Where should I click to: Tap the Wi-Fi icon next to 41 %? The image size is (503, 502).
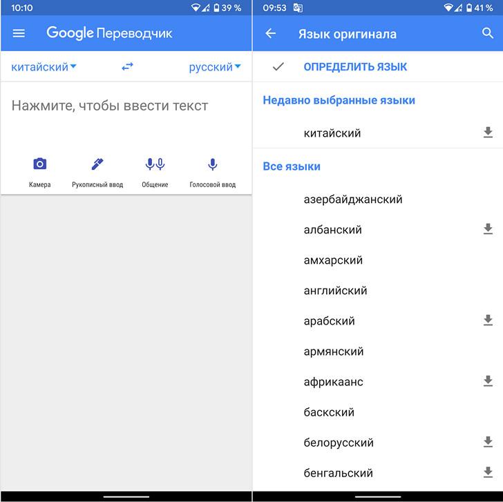(448, 8)
